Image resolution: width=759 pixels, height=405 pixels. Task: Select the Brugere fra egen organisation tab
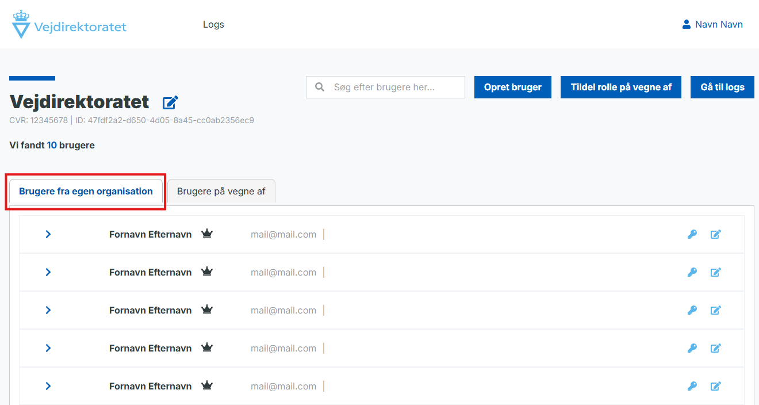coord(86,191)
